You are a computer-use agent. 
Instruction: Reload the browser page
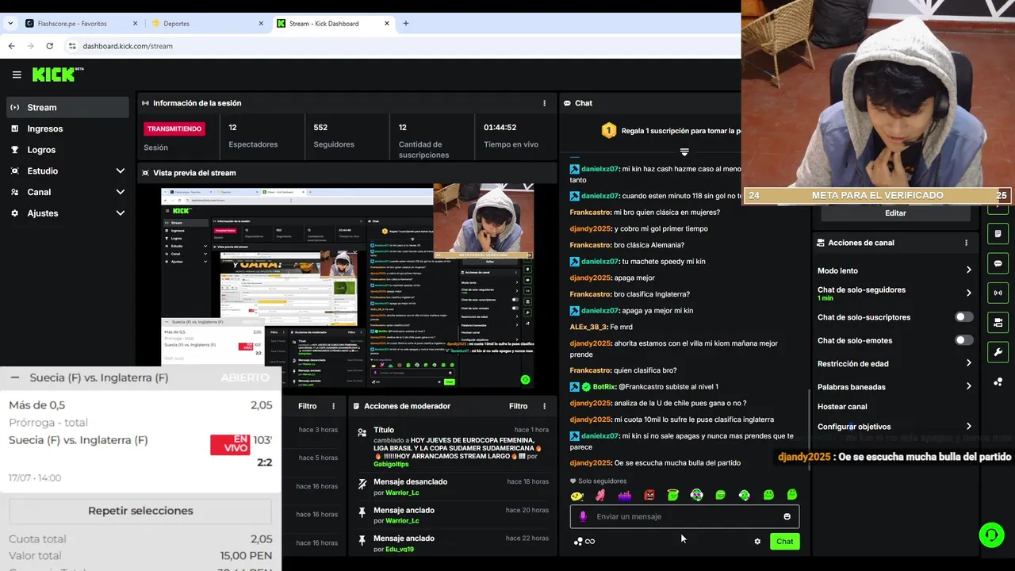click(49, 46)
